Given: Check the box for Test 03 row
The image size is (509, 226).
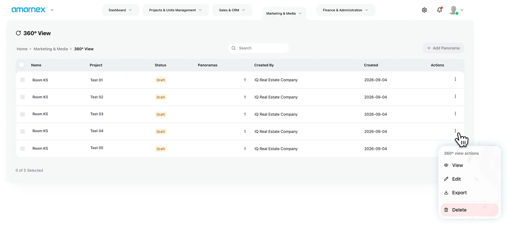Looking at the screenshot, I should click(x=23, y=114).
